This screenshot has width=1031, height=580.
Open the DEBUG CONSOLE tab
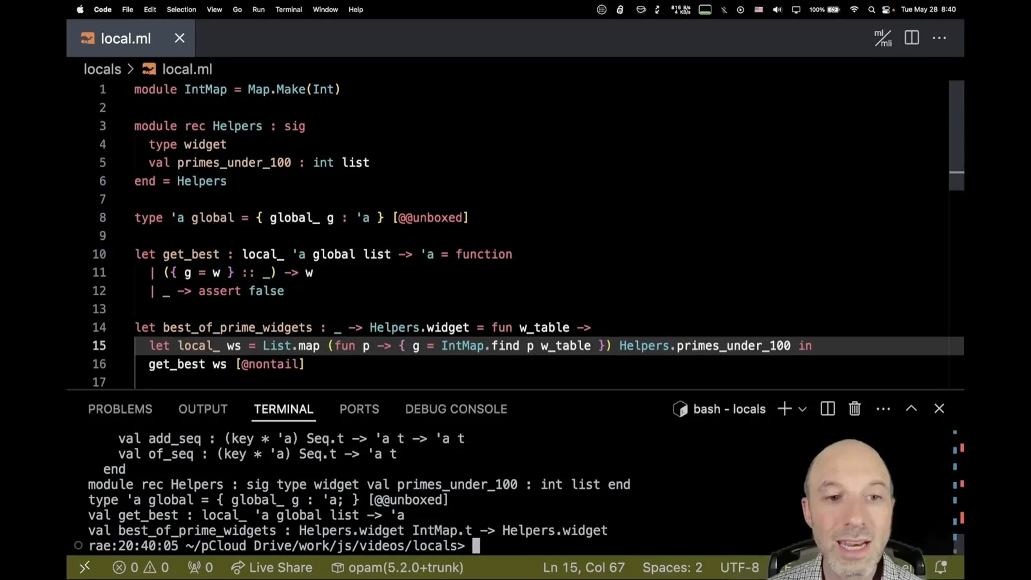pos(456,409)
